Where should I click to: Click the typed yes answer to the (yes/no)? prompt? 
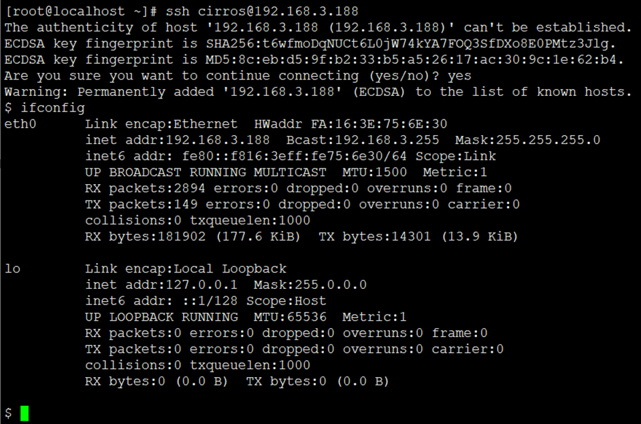pyautogui.click(x=459, y=75)
